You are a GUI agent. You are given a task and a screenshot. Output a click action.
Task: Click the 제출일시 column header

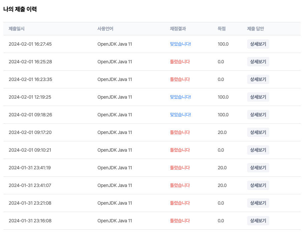[16, 29]
